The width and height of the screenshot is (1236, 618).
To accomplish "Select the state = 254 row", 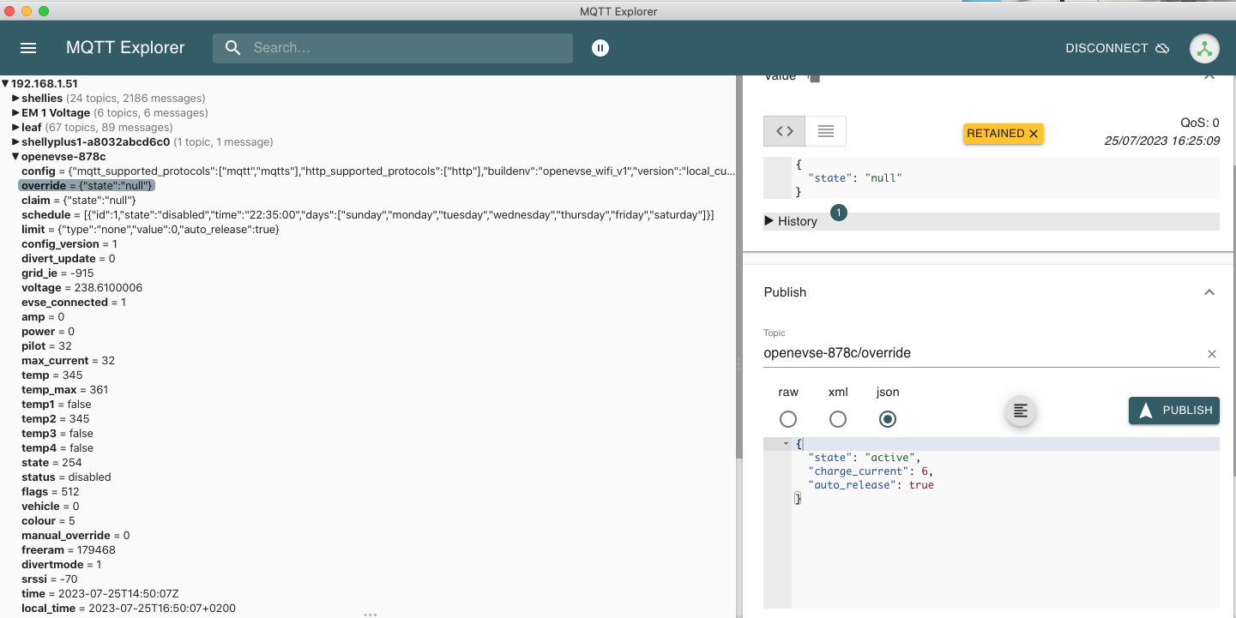I will (x=51, y=463).
